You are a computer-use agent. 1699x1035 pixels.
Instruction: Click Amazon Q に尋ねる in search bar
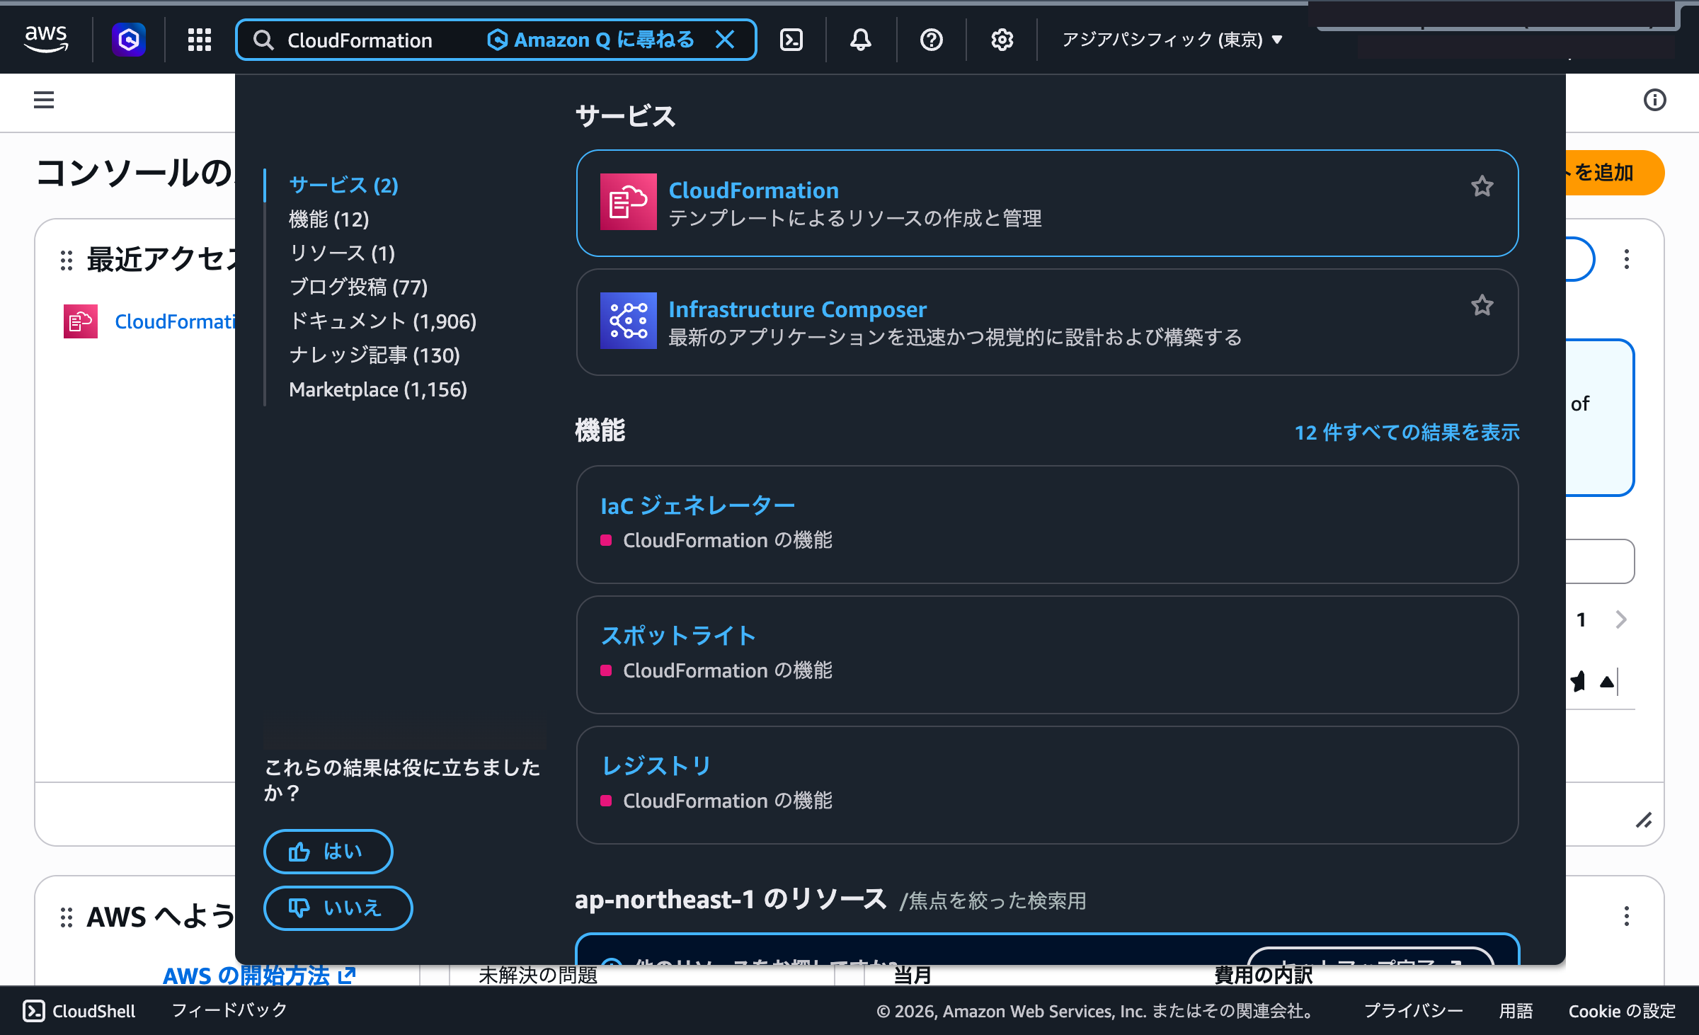pyautogui.click(x=591, y=40)
